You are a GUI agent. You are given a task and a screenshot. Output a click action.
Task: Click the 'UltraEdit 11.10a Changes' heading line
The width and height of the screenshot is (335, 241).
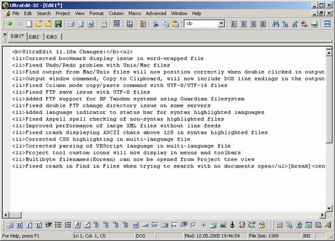tap(72, 52)
